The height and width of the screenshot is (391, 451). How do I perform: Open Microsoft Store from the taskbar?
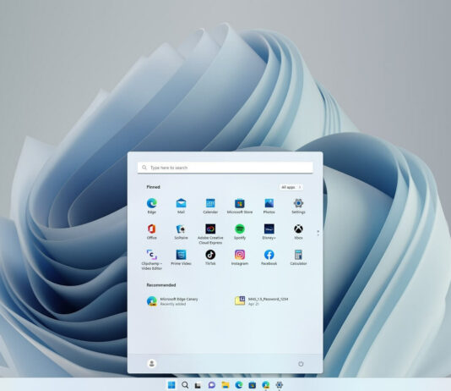253,385
